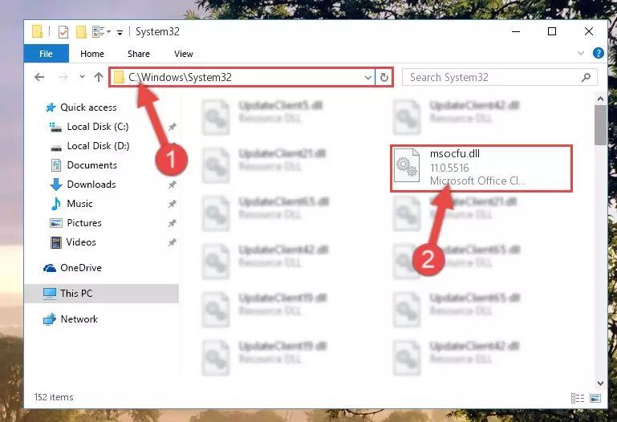This screenshot has width=617, height=422.
Task: Open the Explorer Help button
Action: pos(598,53)
